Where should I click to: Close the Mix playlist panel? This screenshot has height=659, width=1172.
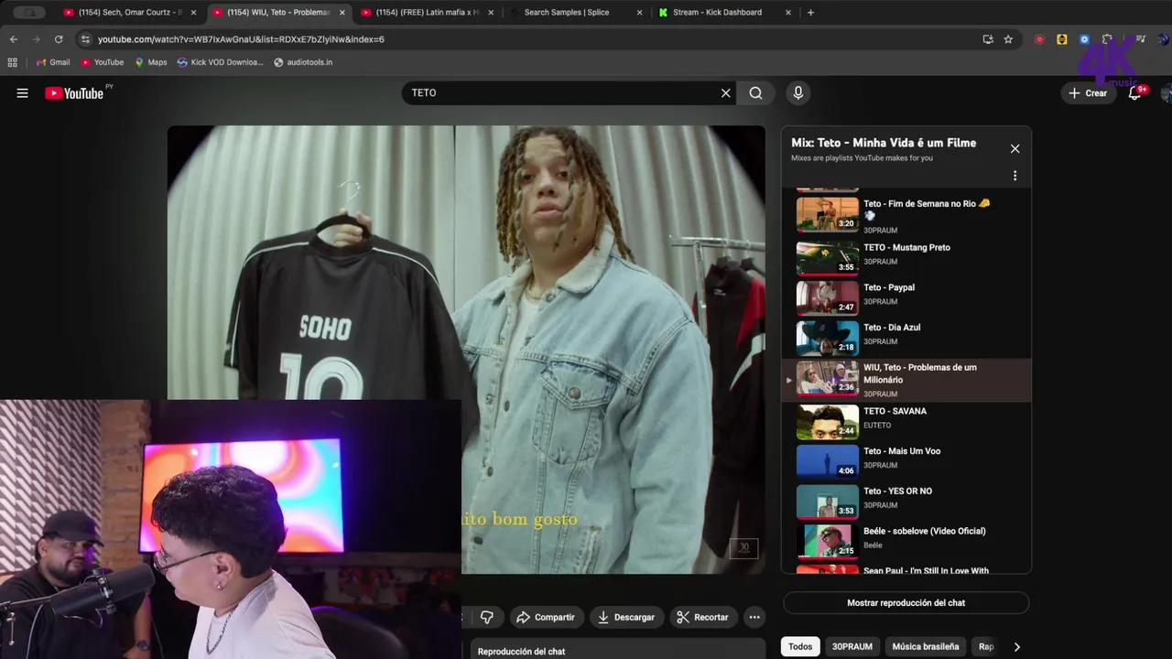(x=1015, y=148)
